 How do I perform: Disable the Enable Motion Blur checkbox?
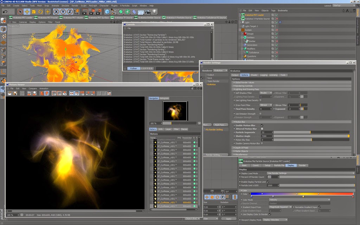[262, 125]
